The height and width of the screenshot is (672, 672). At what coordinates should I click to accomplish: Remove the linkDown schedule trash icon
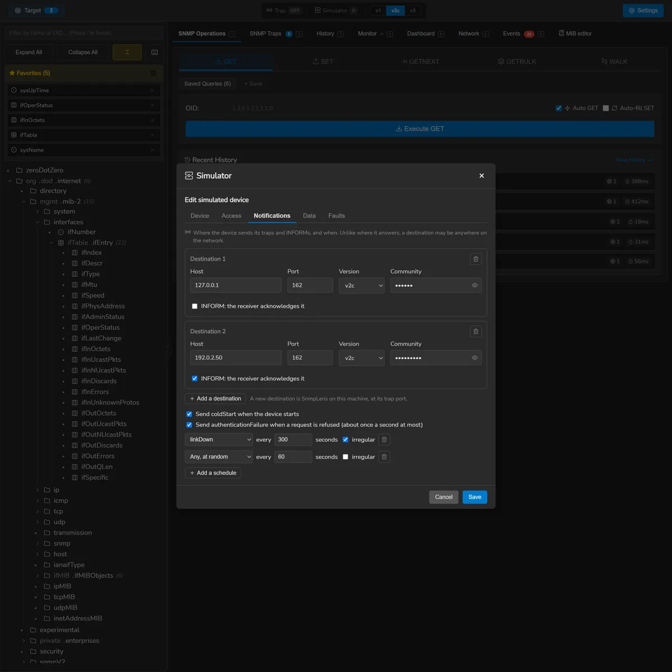pyautogui.click(x=384, y=440)
